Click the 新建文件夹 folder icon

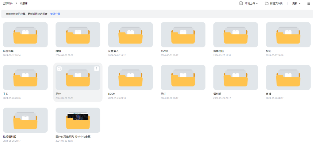[x=267, y=3]
